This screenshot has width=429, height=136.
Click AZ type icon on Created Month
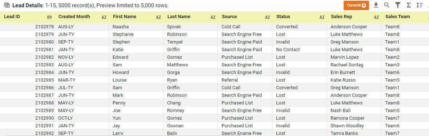tap(104, 17)
